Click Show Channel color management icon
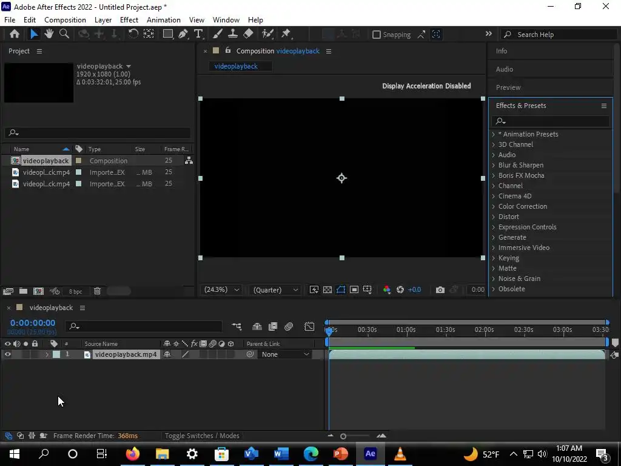 [x=387, y=290]
